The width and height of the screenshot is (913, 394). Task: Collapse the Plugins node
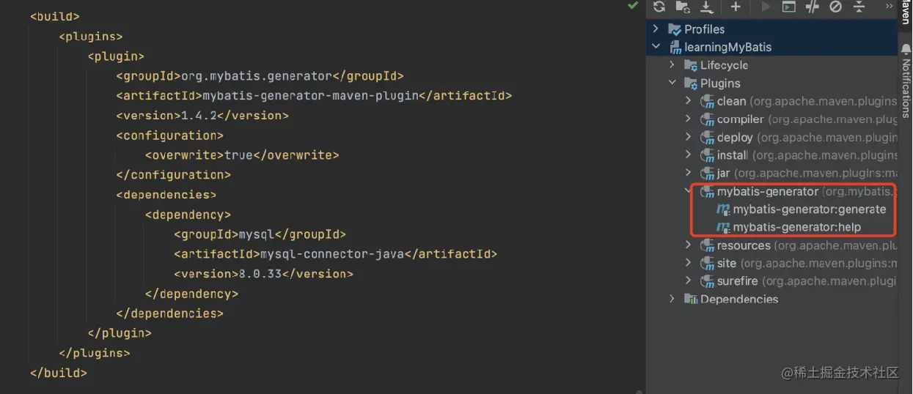point(672,83)
